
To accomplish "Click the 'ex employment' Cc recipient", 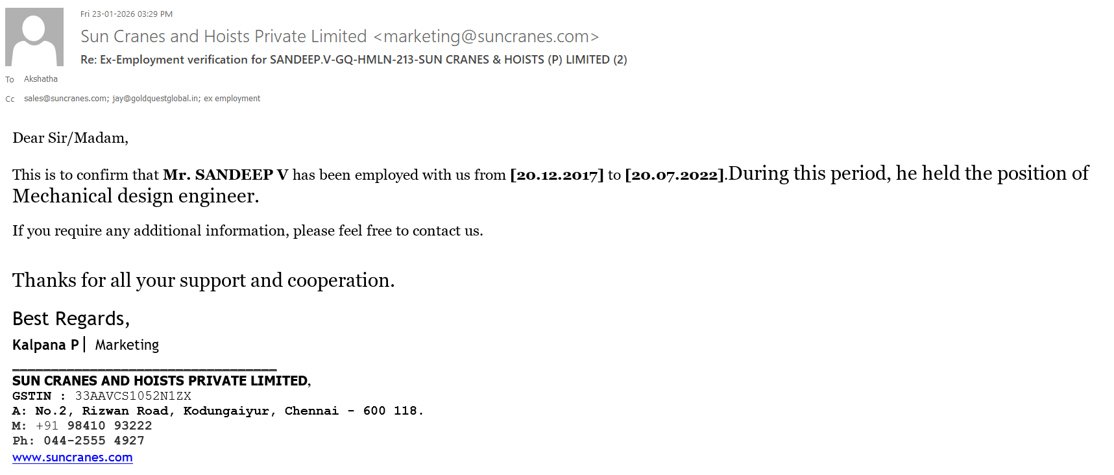I will [x=232, y=99].
